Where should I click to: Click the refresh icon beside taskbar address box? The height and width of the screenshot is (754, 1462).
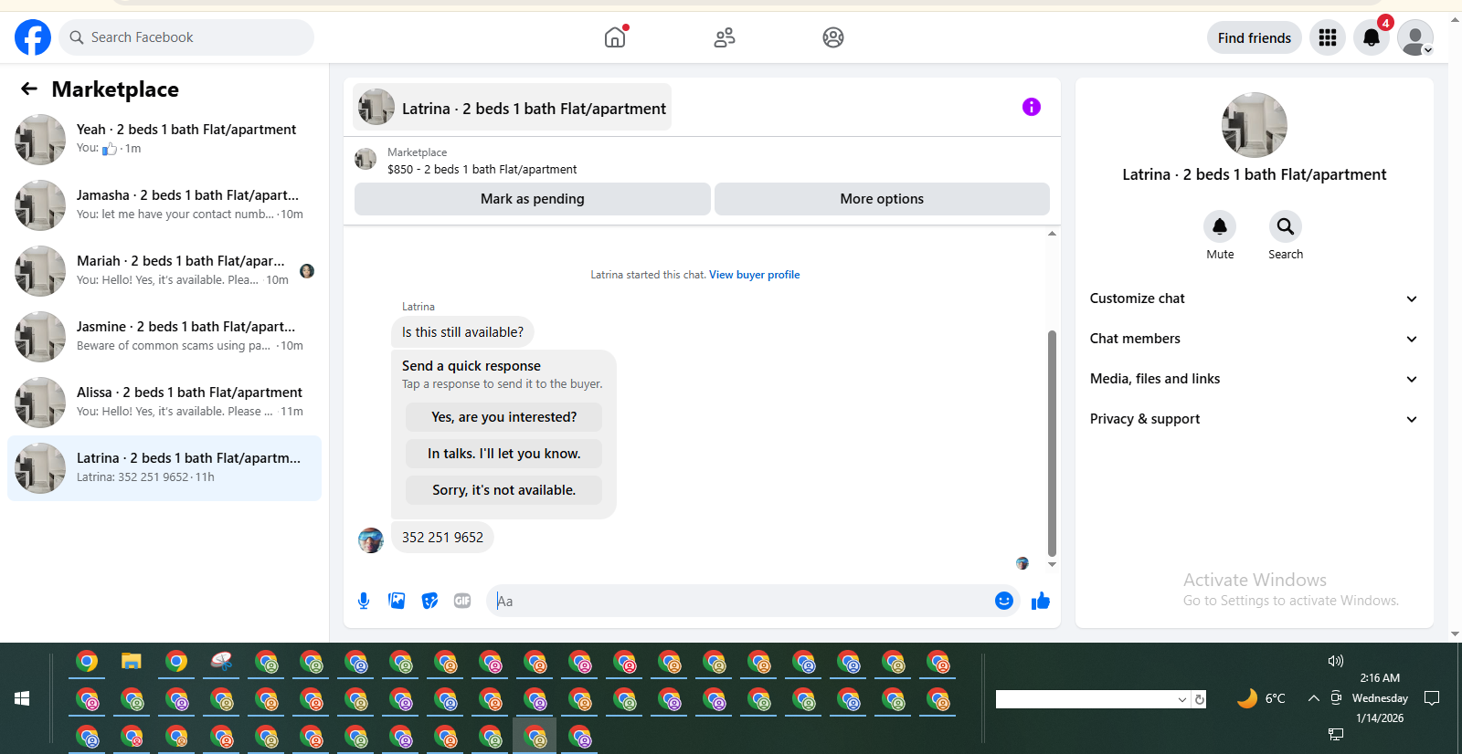coord(1200,699)
